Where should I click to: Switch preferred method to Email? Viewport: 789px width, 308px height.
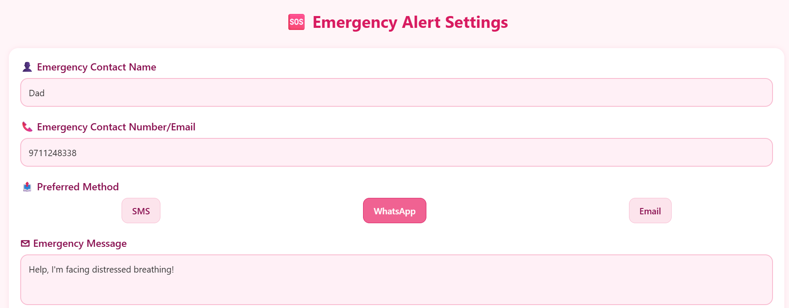pos(650,211)
